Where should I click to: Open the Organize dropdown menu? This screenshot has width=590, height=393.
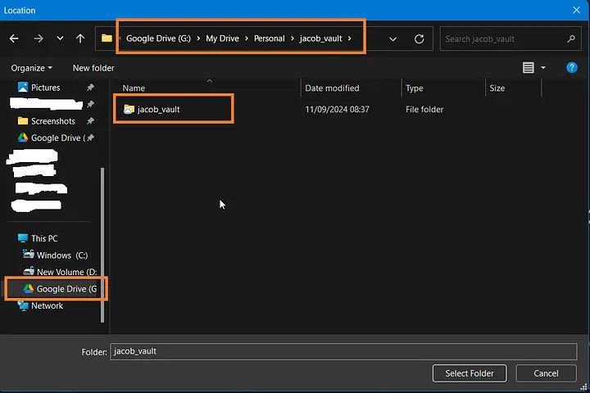tap(31, 68)
